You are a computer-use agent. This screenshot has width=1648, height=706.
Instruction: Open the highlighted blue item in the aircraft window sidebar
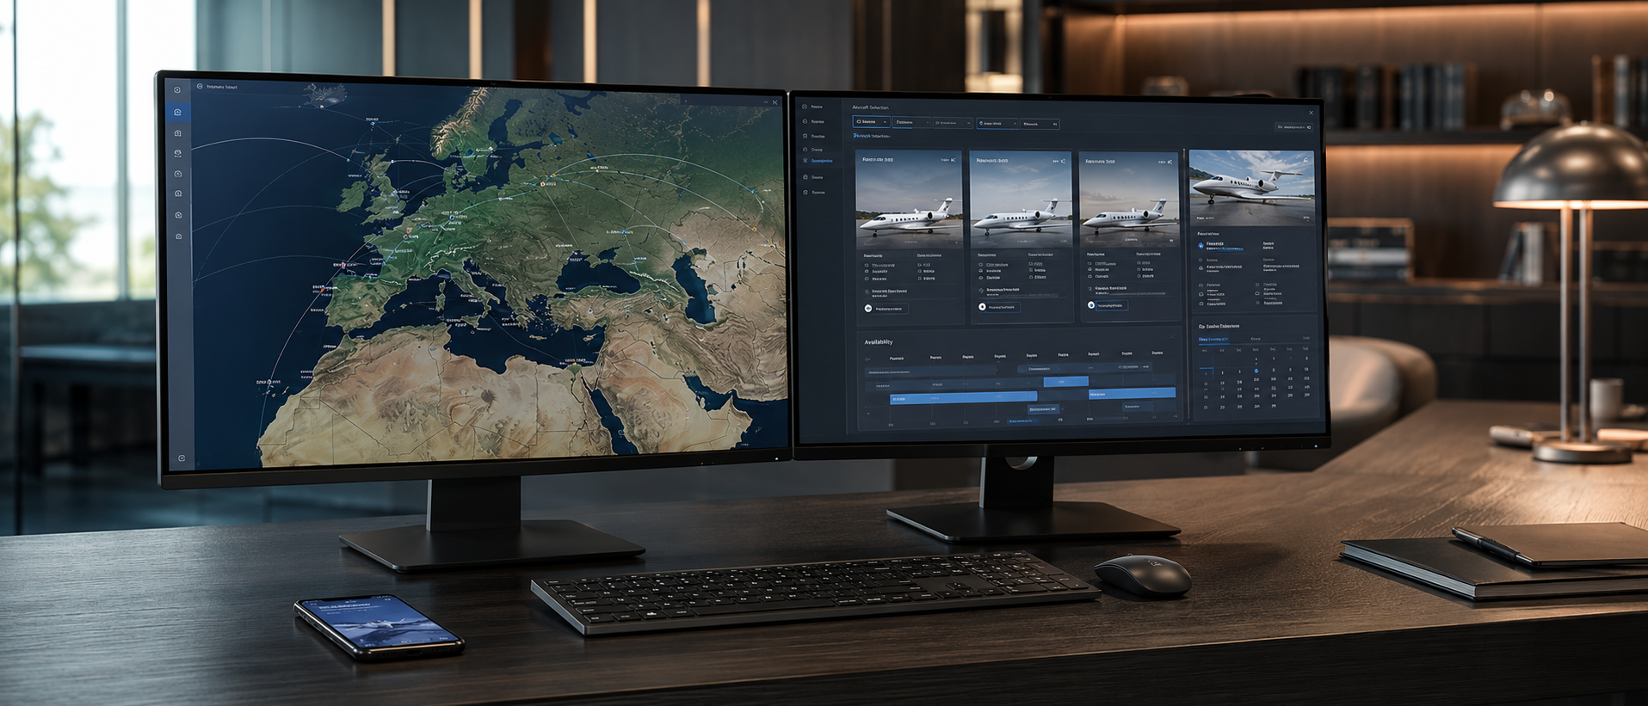point(818,161)
